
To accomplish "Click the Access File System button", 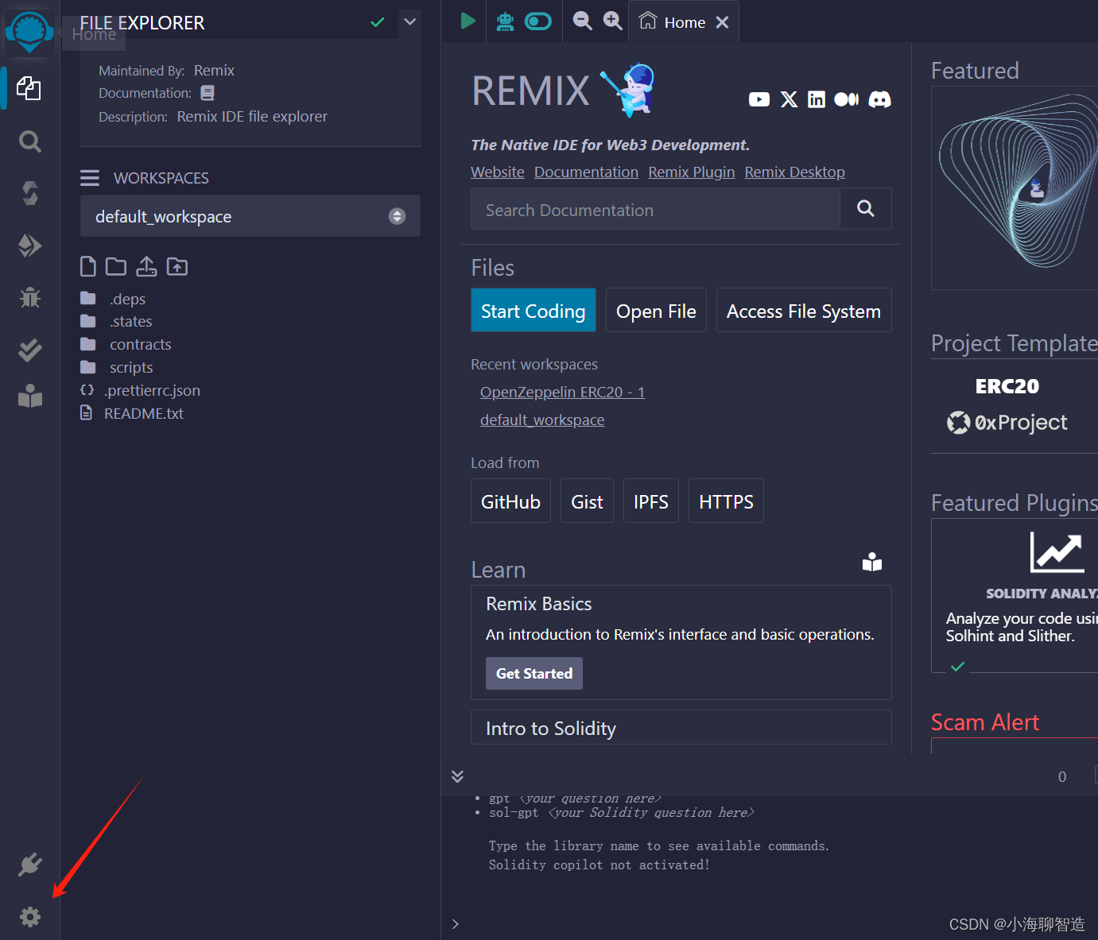I will 804,310.
